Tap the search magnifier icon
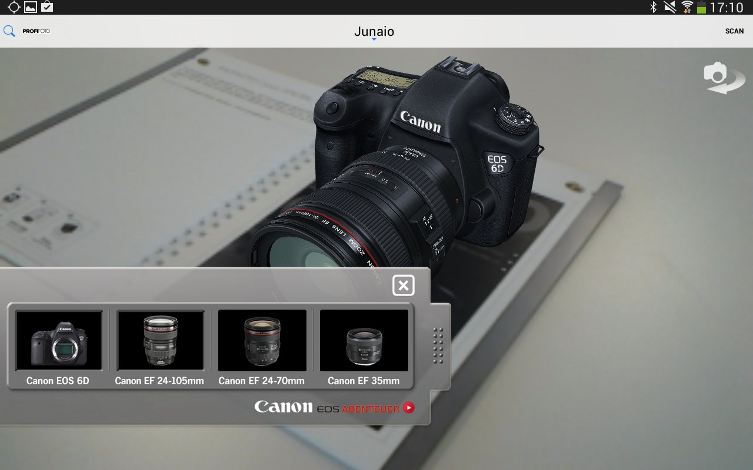Screen dimensions: 753x470 point(9,31)
